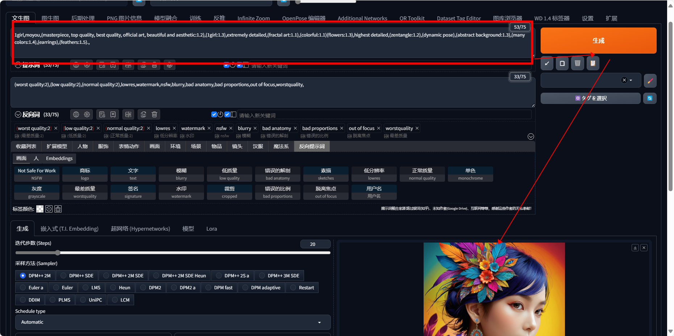Add the 裁剪 cropped tag

pos(229,192)
